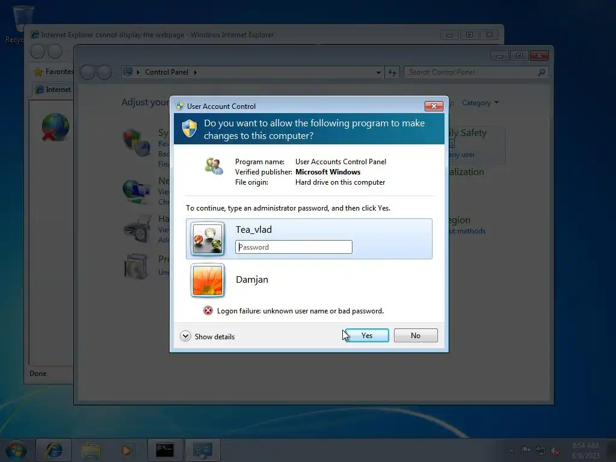This screenshot has height=462, width=616.
Task: Launch Windows Media Player from taskbar
Action: [x=126, y=451]
